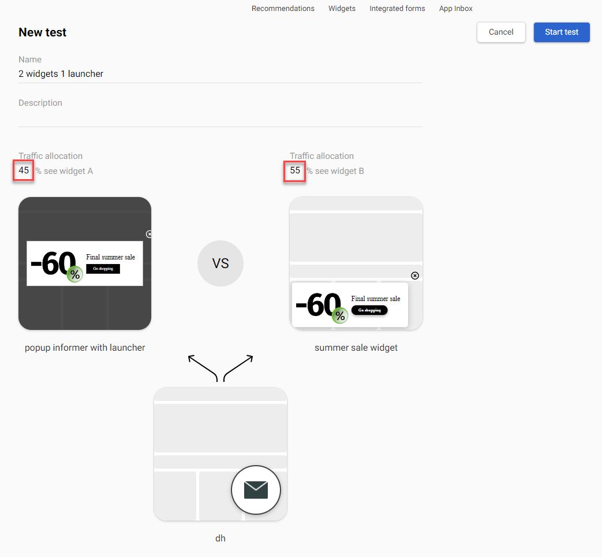
Task: Open the Integrated forms tab
Action: click(397, 9)
